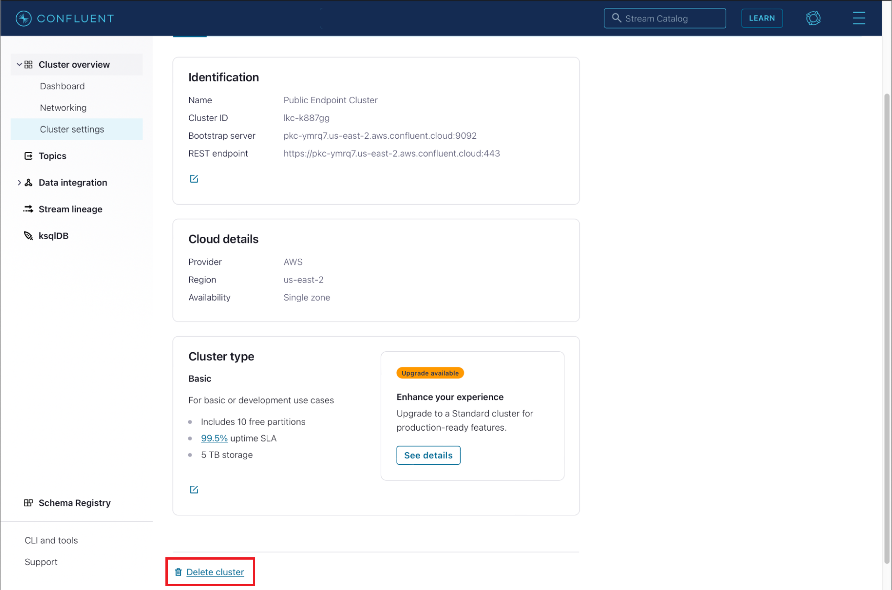Screen dimensions: 892x590
Task: Click the Includes 10 free partitions text
Action: coord(253,422)
